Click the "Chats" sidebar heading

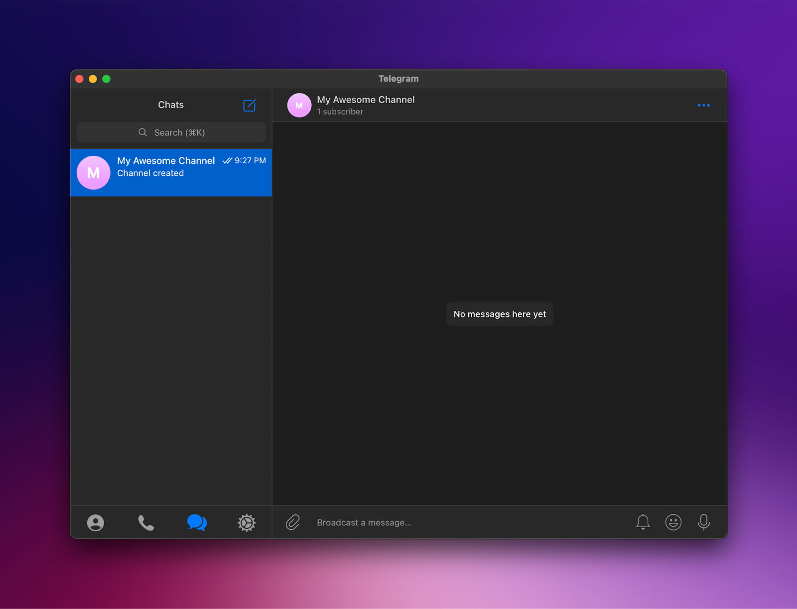[x=171, y=105]
